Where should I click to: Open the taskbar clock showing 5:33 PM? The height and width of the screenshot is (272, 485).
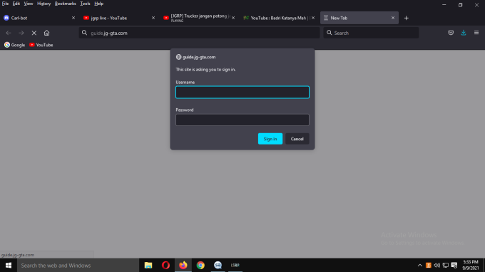click(x=471, y=265)
